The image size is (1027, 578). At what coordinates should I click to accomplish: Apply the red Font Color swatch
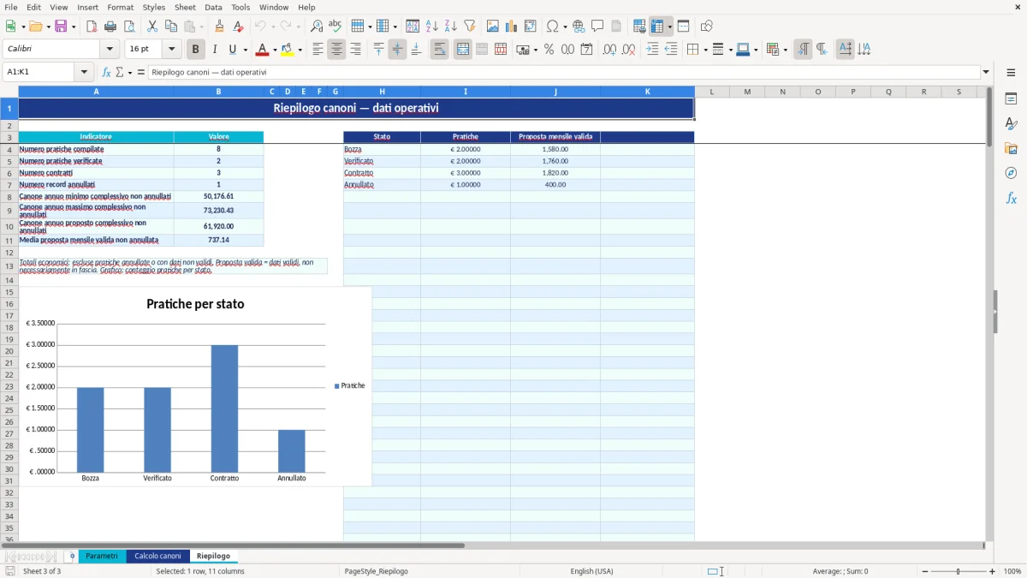coord(263,50)
